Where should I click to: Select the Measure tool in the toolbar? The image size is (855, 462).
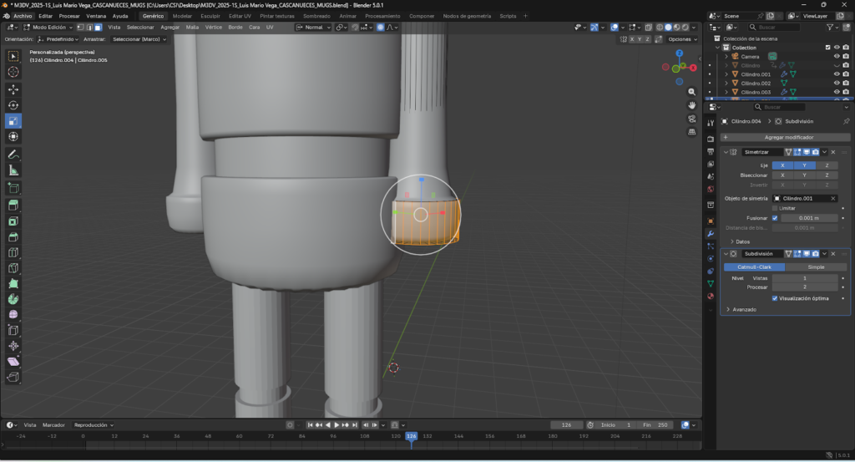(x=13, y=170)
